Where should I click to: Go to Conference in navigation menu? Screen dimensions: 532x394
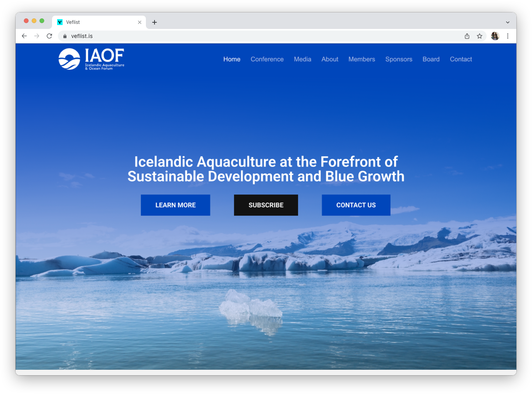267,59
